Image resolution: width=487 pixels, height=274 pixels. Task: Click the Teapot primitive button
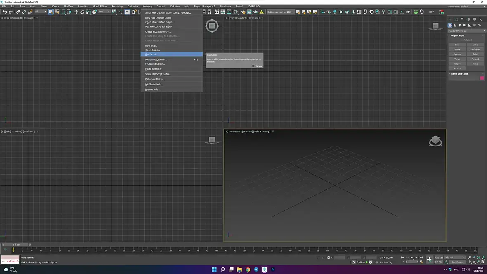(457, 64)
